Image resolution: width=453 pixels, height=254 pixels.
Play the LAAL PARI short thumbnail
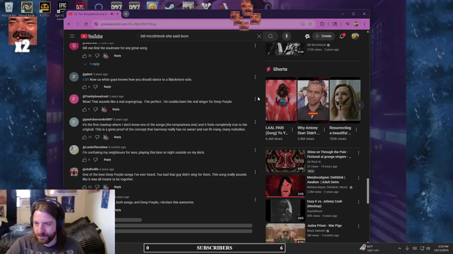(281, 101)
